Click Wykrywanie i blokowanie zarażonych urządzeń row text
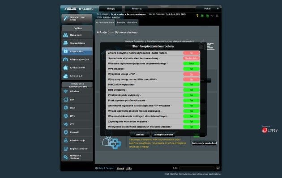This screenshot has height=178, width=282. [x=140, y=127]
